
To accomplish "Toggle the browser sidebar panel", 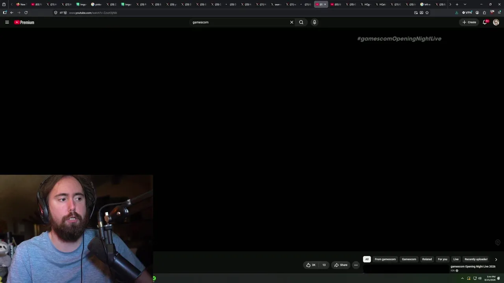I will pos(5,13).
